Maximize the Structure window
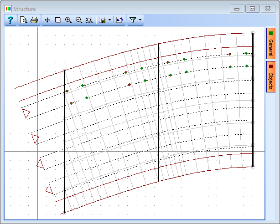Image resolution: width=280 pixels, height=224 pixels. point(252,8)
